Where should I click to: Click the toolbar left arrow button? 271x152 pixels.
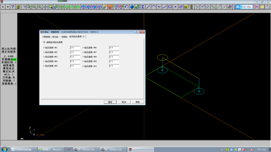[x=2, y=7]
